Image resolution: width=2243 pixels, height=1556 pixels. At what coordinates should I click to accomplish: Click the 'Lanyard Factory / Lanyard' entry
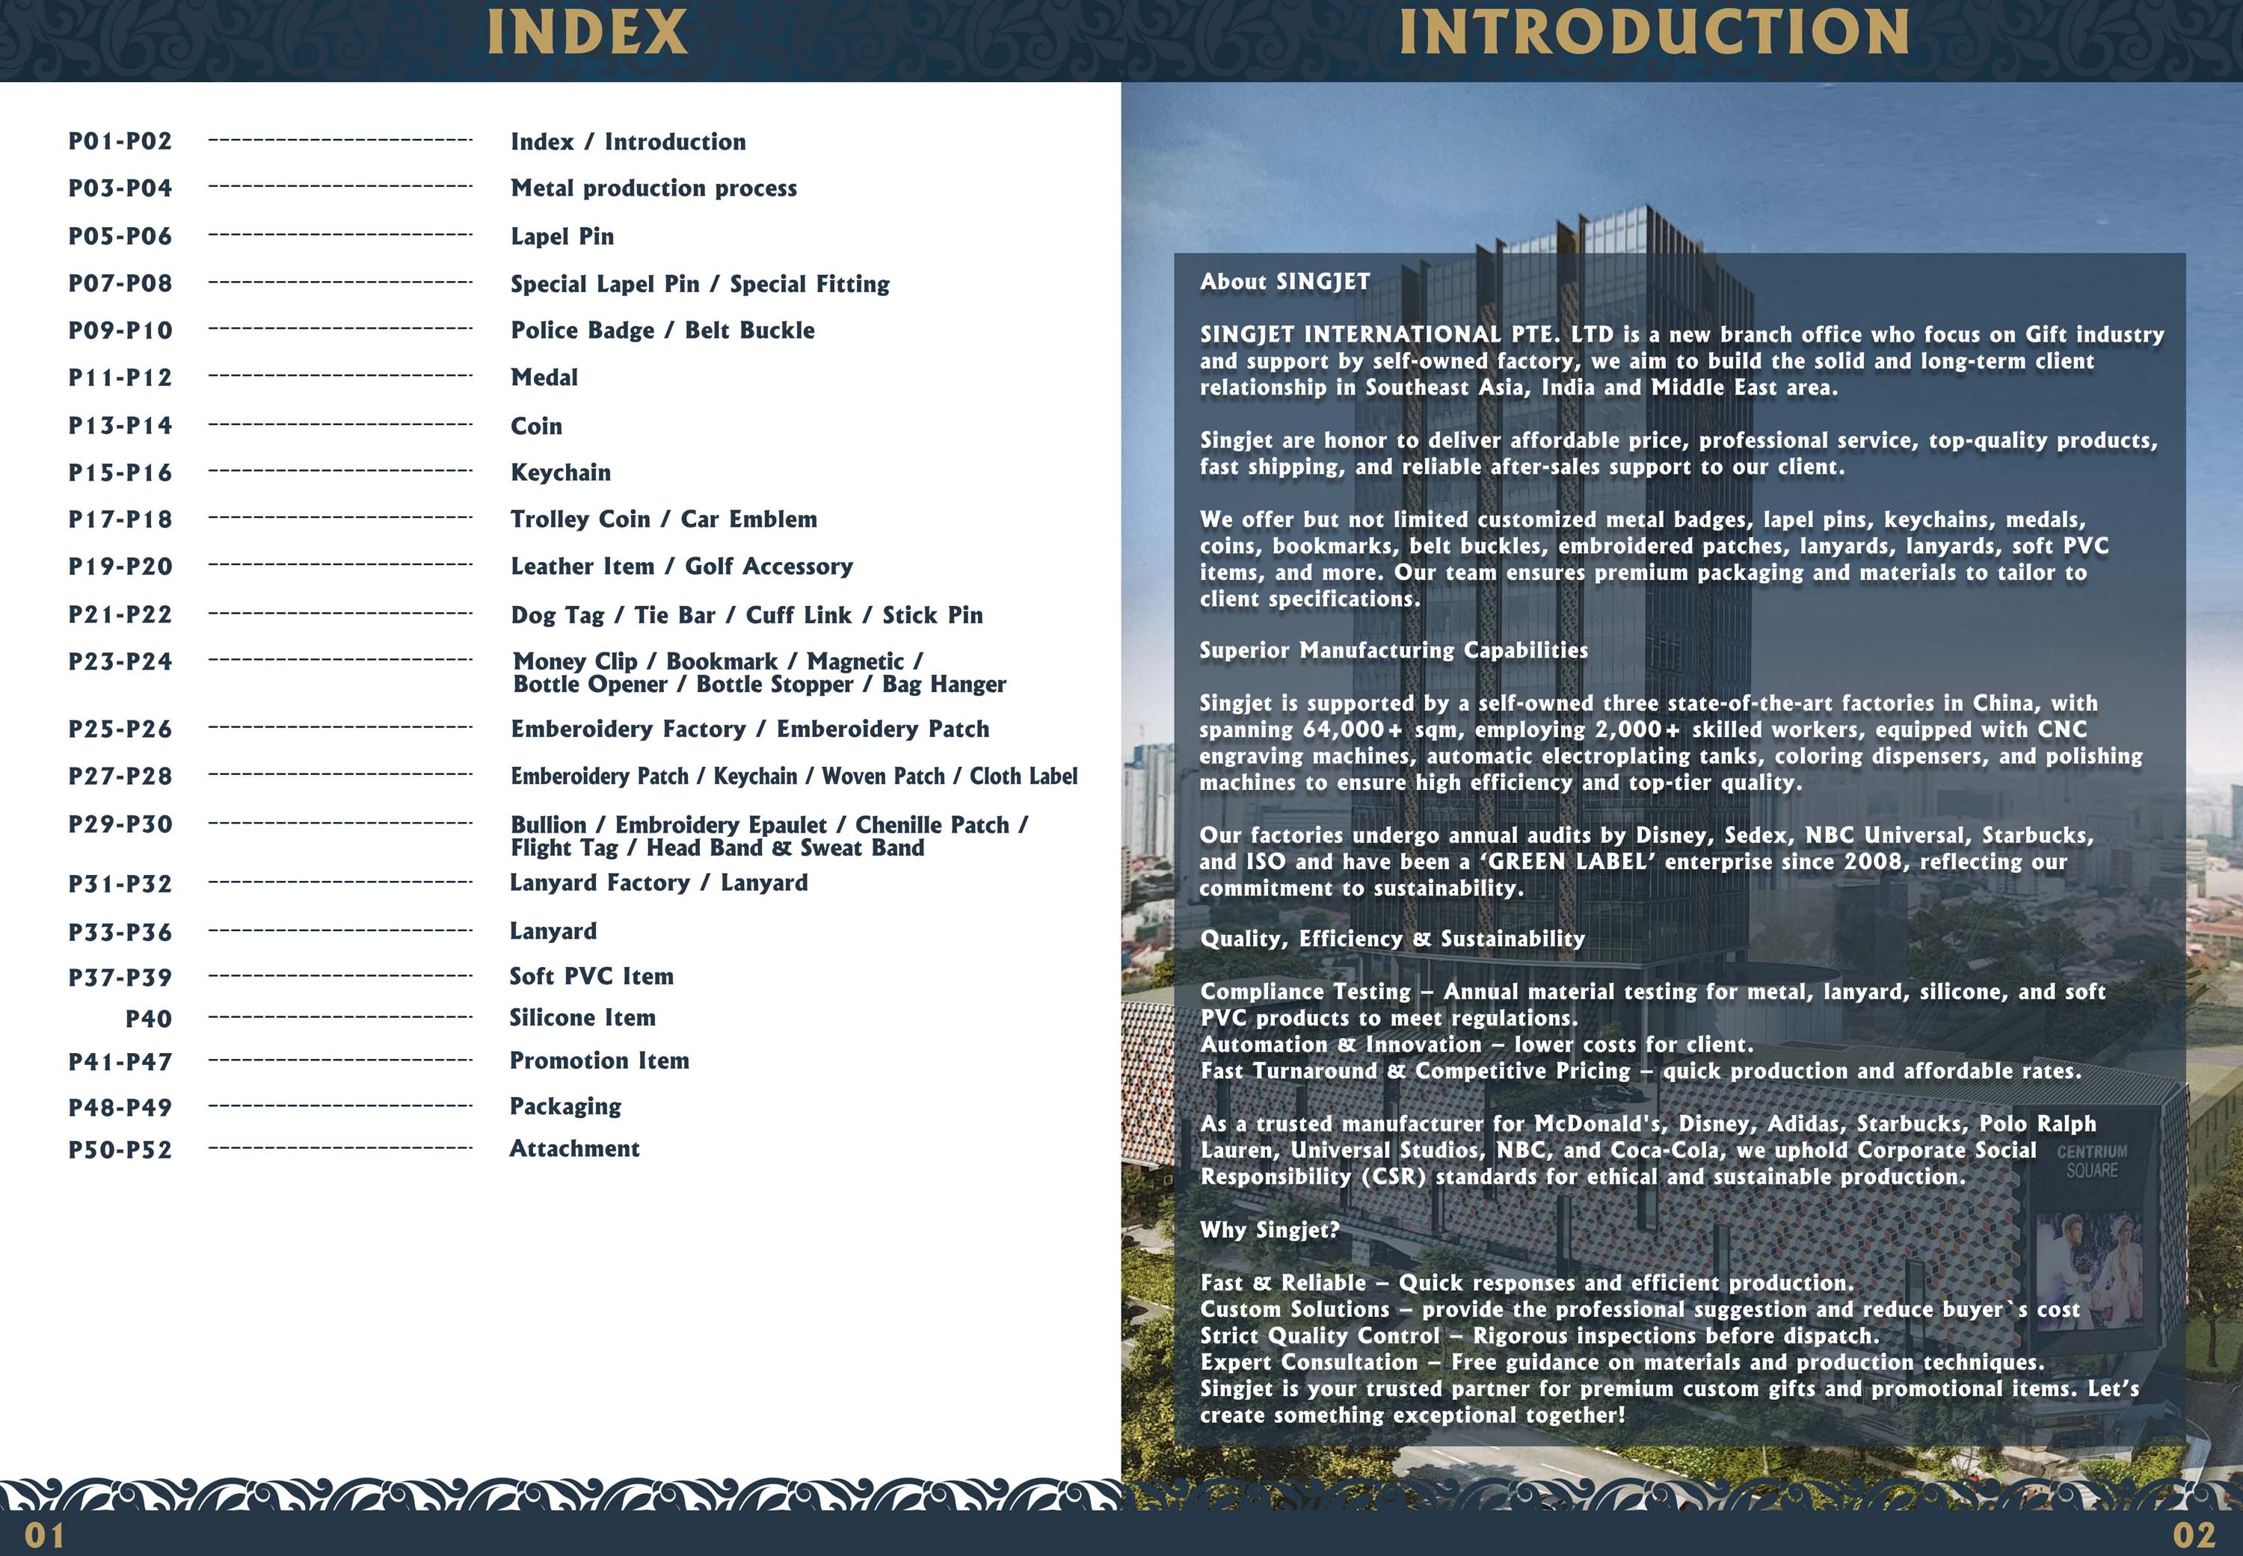pyautogui.click(x=658, y=883)
